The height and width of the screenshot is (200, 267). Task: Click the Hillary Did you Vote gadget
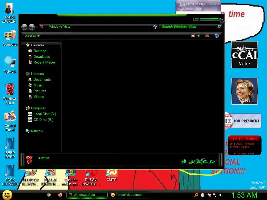[x=245, y=91]
